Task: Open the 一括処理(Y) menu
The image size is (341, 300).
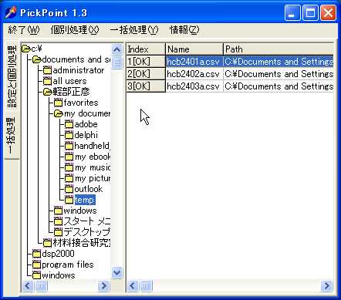Action: (x=134, y=30)
